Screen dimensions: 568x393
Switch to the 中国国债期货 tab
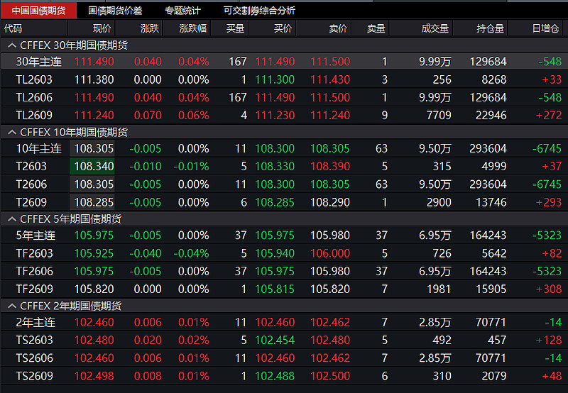click(38, 11)
